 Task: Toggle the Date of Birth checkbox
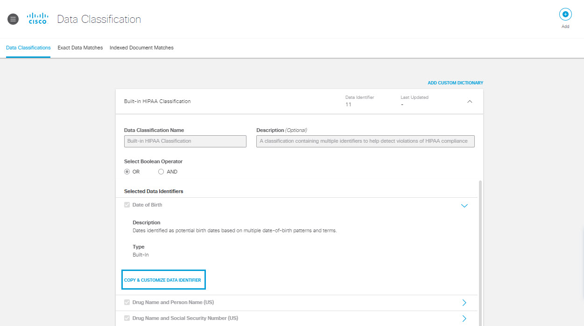[127, 205]
